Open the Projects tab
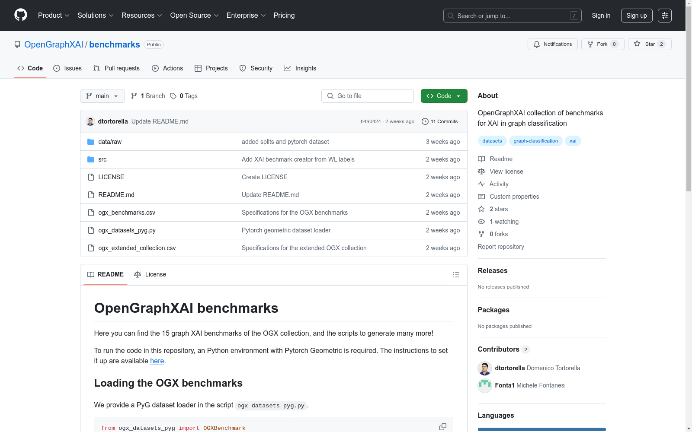692x432 pixels. [x=211, y=68]
